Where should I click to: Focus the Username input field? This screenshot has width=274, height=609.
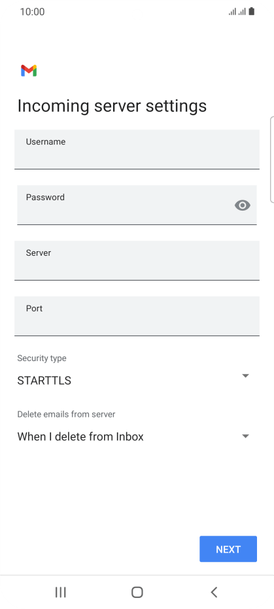pyautogui.click(x=137, y=149)
